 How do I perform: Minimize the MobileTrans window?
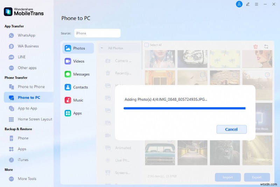click(x=265, y=4)
